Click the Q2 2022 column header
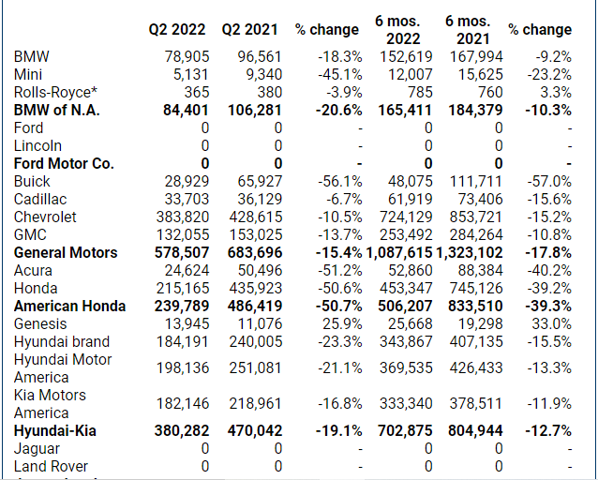The width and height of the screenshot is (598, 480). click(179, 29)
